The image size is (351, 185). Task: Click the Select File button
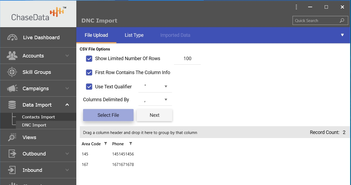(108, 115)
